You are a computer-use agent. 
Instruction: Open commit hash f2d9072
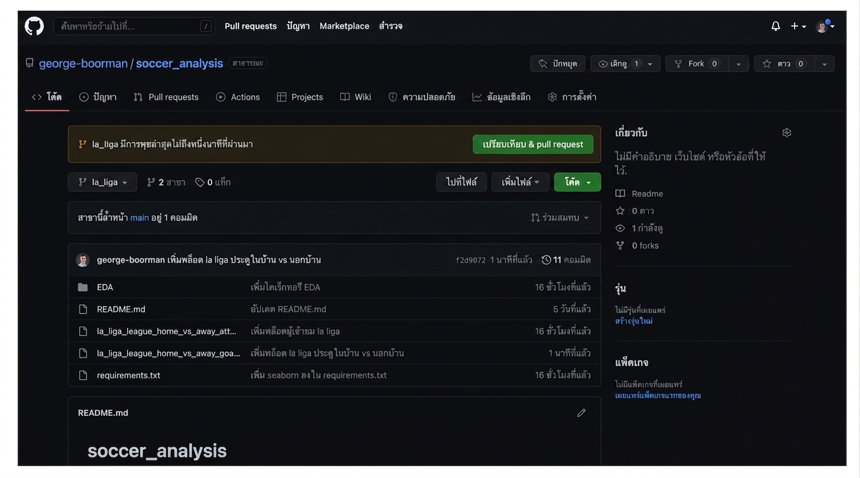pos(471,260)
